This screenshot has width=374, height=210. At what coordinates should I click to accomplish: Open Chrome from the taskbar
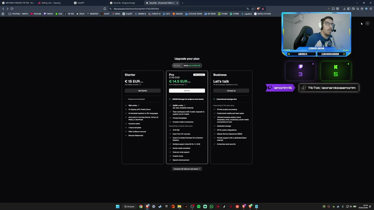click(141, 206)
